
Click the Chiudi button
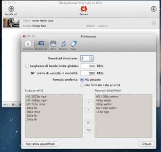pyautogui.click(x=147, y=144)
